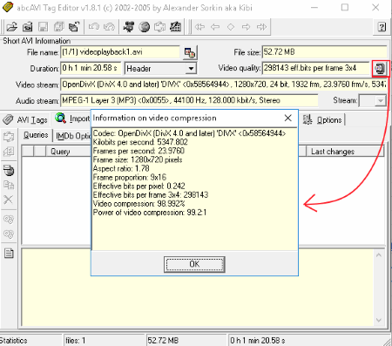The image size is (392, 346).
Task: Click the Duration field value
Action: 91,68
